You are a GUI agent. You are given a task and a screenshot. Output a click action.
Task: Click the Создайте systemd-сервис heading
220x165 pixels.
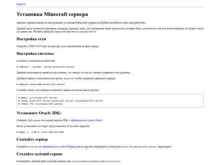[40, 154]
